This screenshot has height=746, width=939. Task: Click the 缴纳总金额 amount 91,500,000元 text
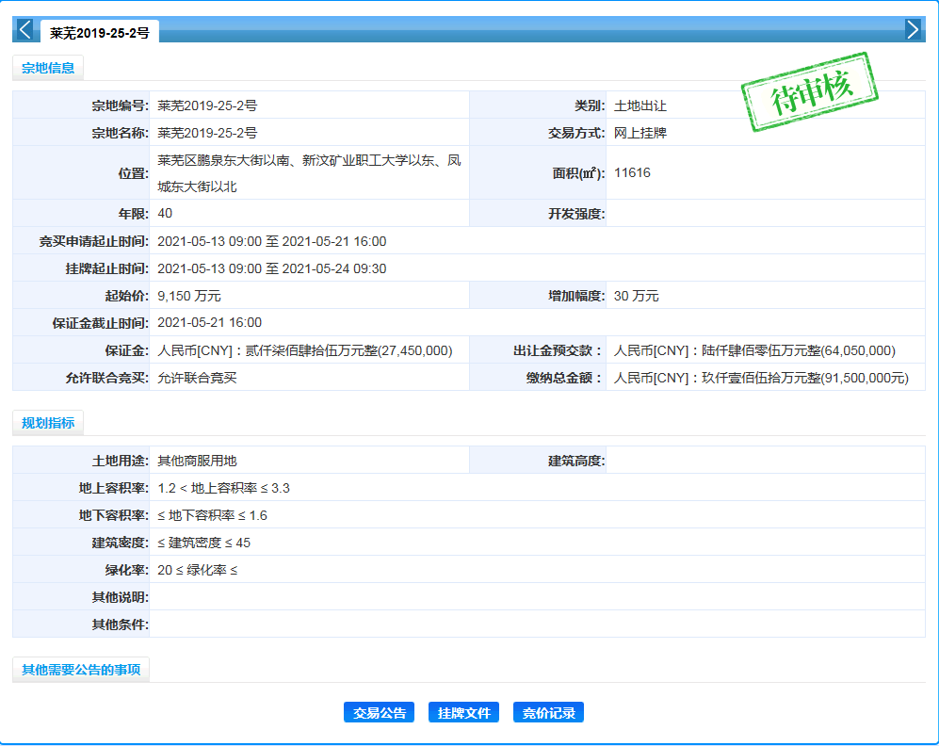[761, 378]
